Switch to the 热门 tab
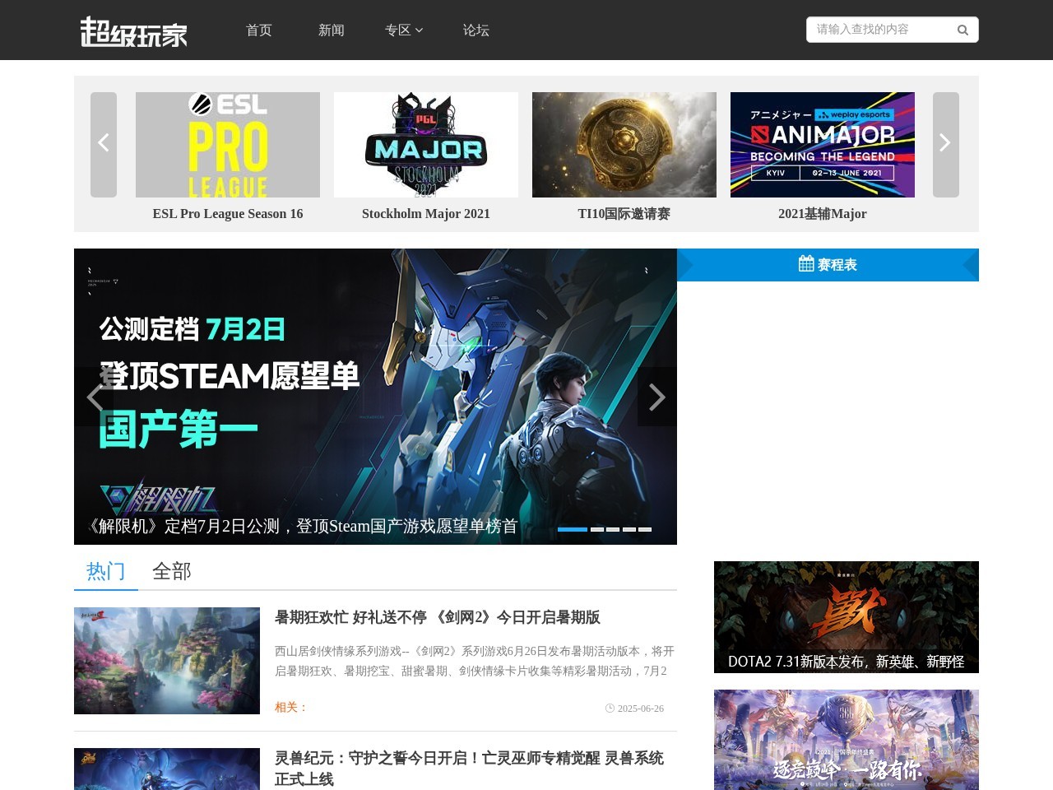The image size is (1053, 790). click(106, 571)
